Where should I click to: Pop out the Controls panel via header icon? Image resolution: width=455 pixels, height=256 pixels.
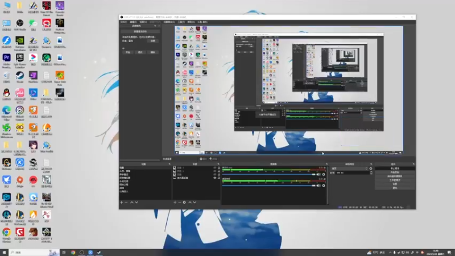click(x=413, y=164)
